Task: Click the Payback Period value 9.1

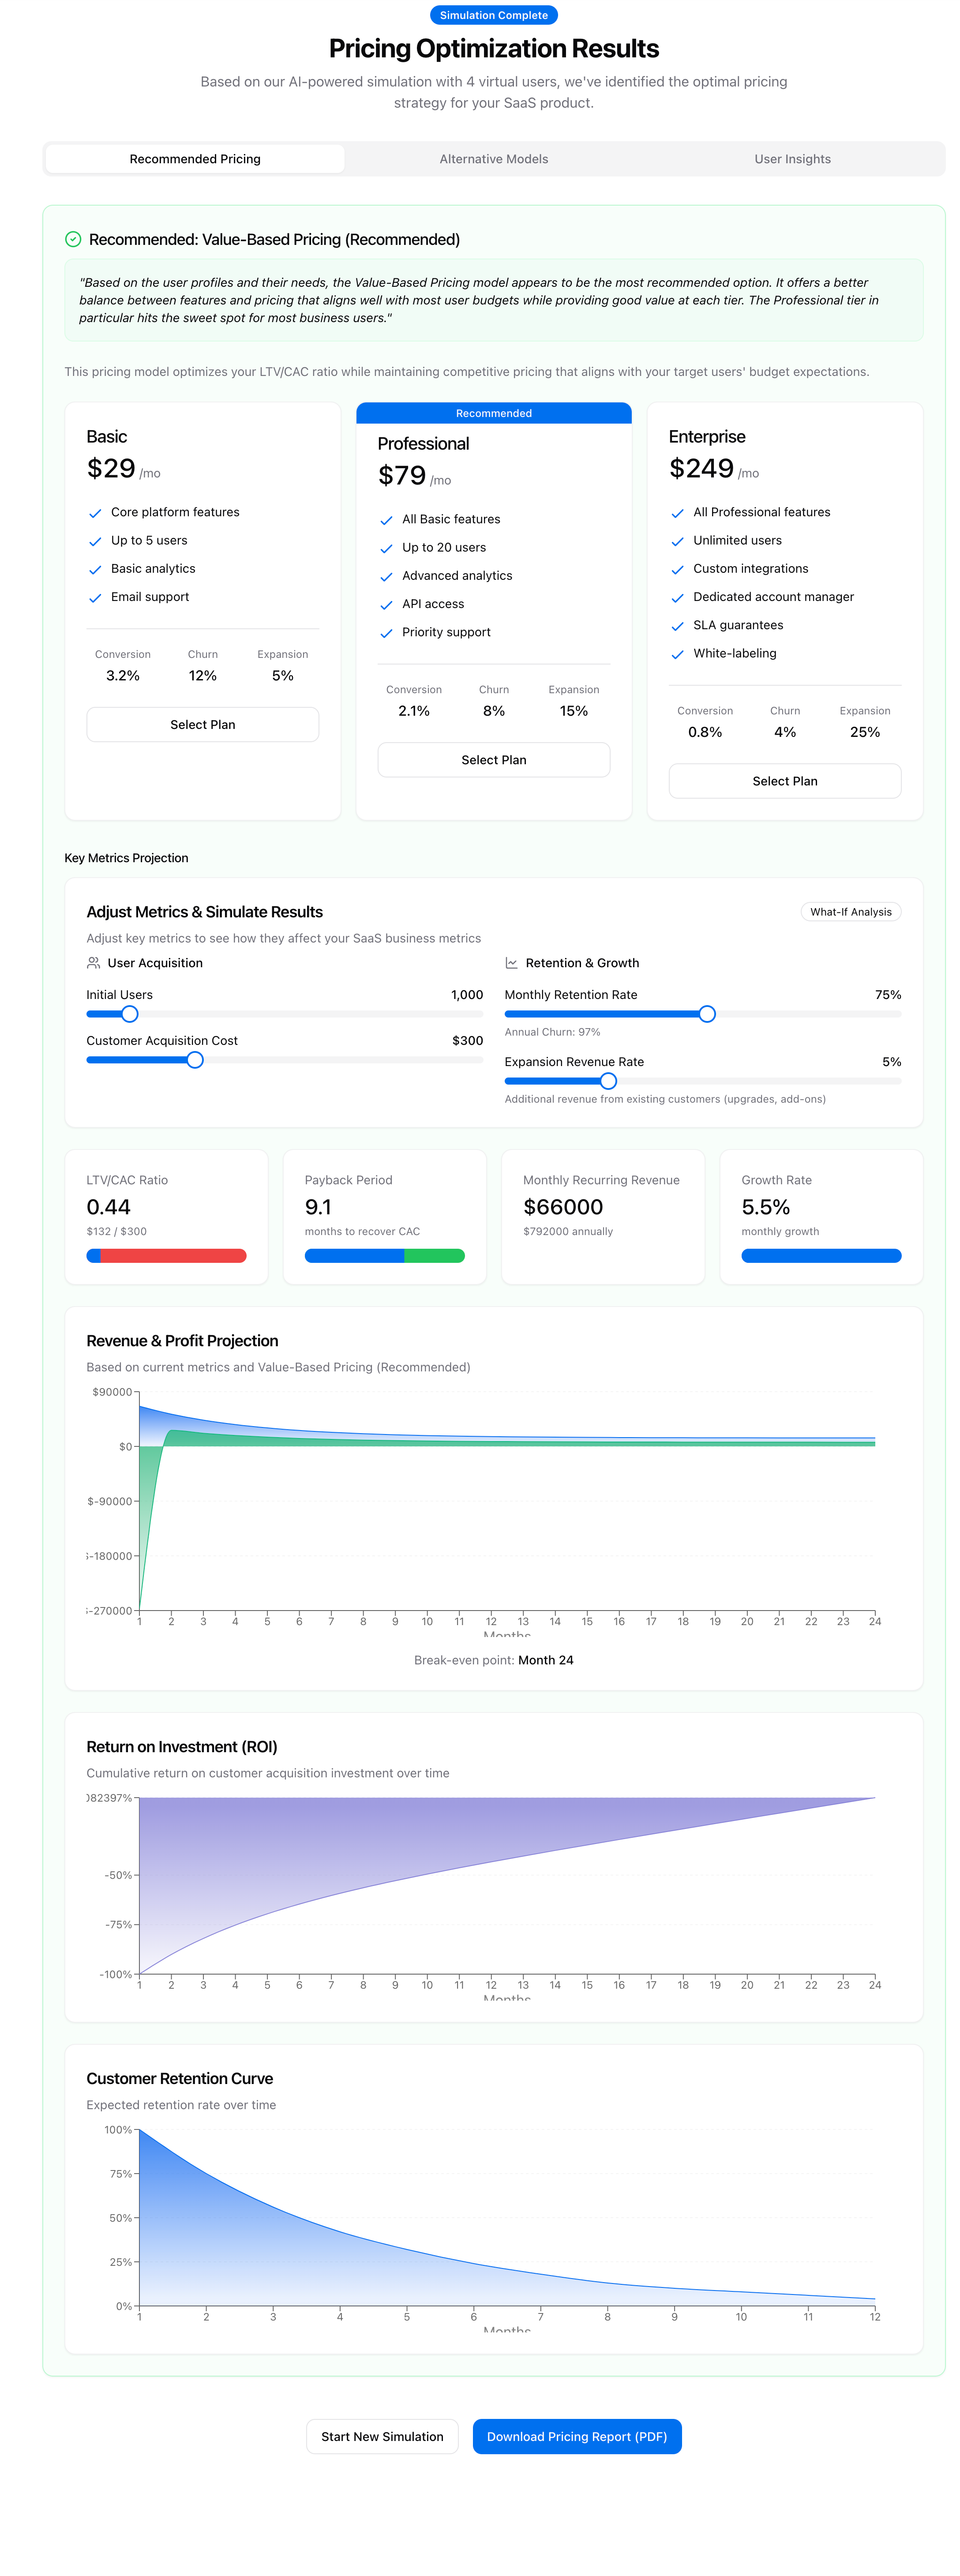Action: [318, 1207]
